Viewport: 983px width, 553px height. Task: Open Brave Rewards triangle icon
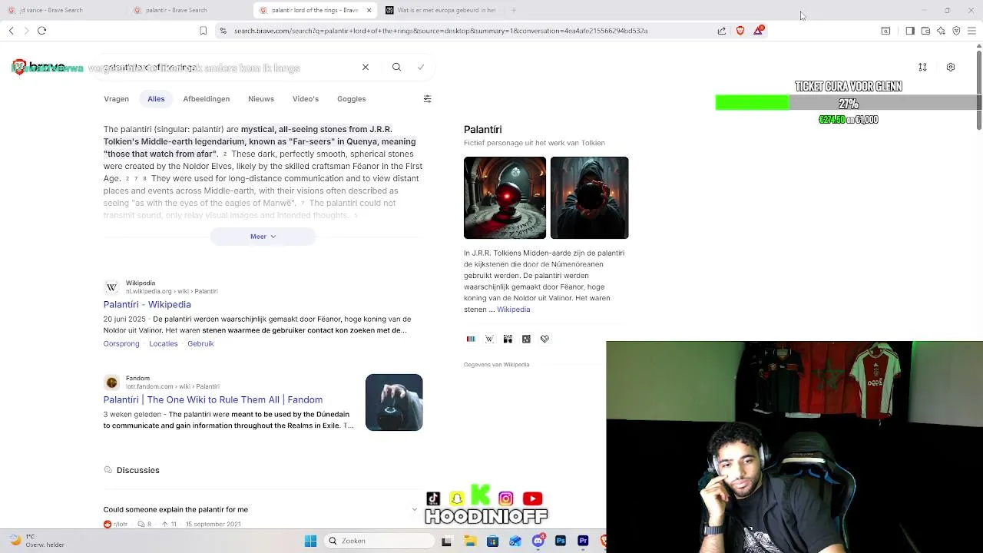coord(759,30)
